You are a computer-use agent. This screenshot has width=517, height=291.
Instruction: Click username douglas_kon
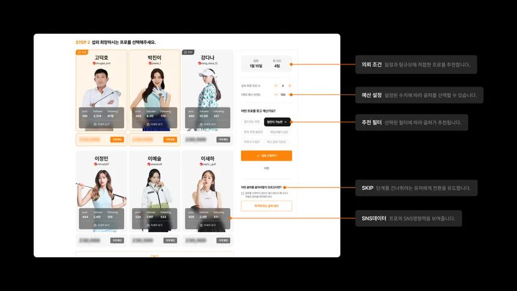[103, 63]
